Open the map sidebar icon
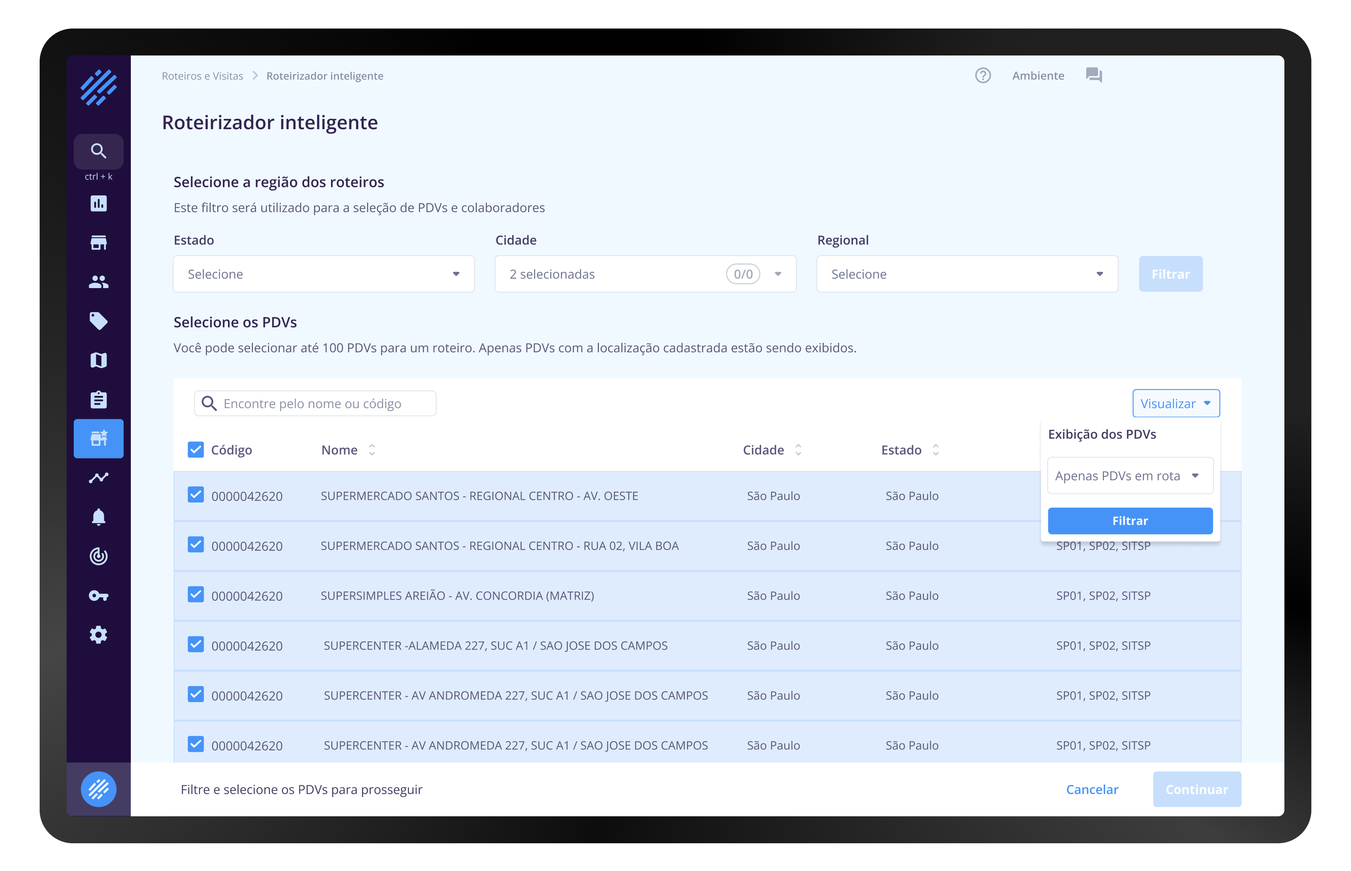Image resolution: width=1351 pixels, height=871 pixels. click(98, 360)
